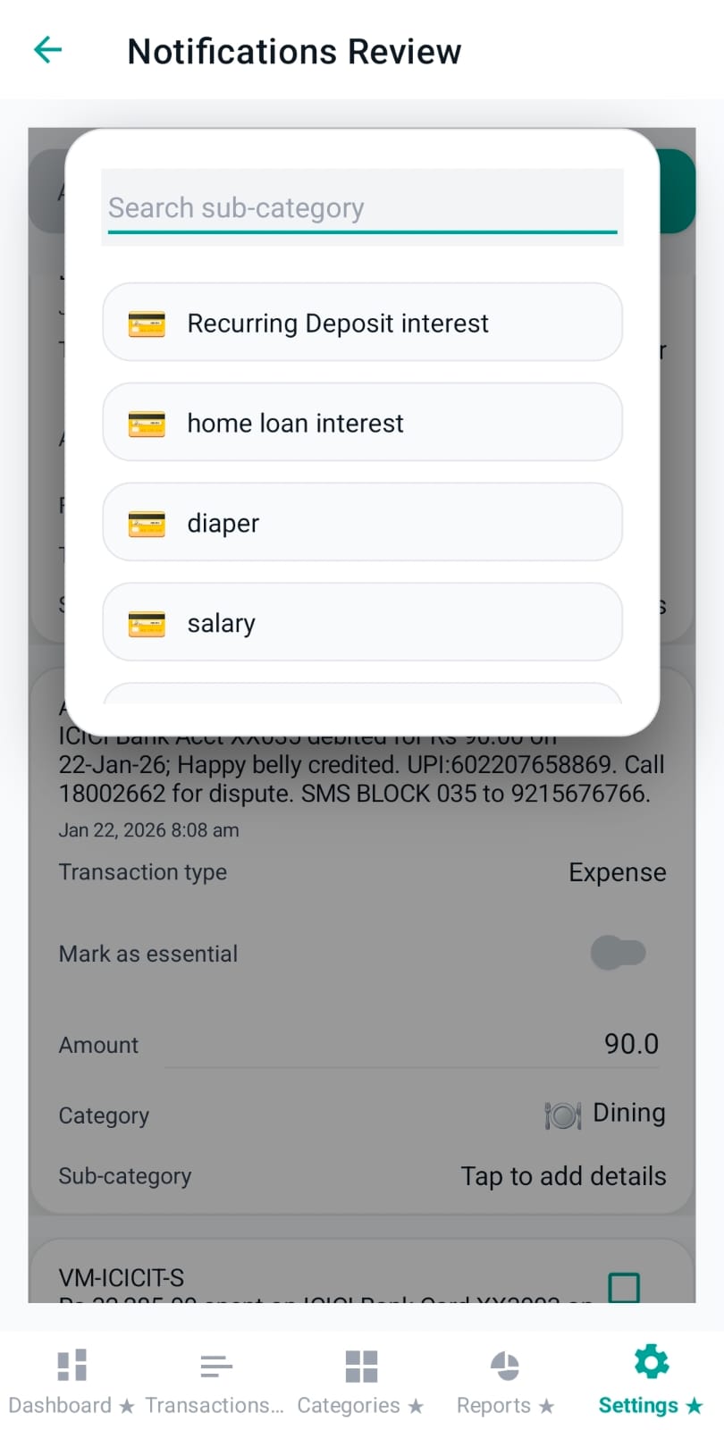This screenshot has width=724, height=1430.
Task: Open the Transactions tab icon
Action: tap(216, 1367)
